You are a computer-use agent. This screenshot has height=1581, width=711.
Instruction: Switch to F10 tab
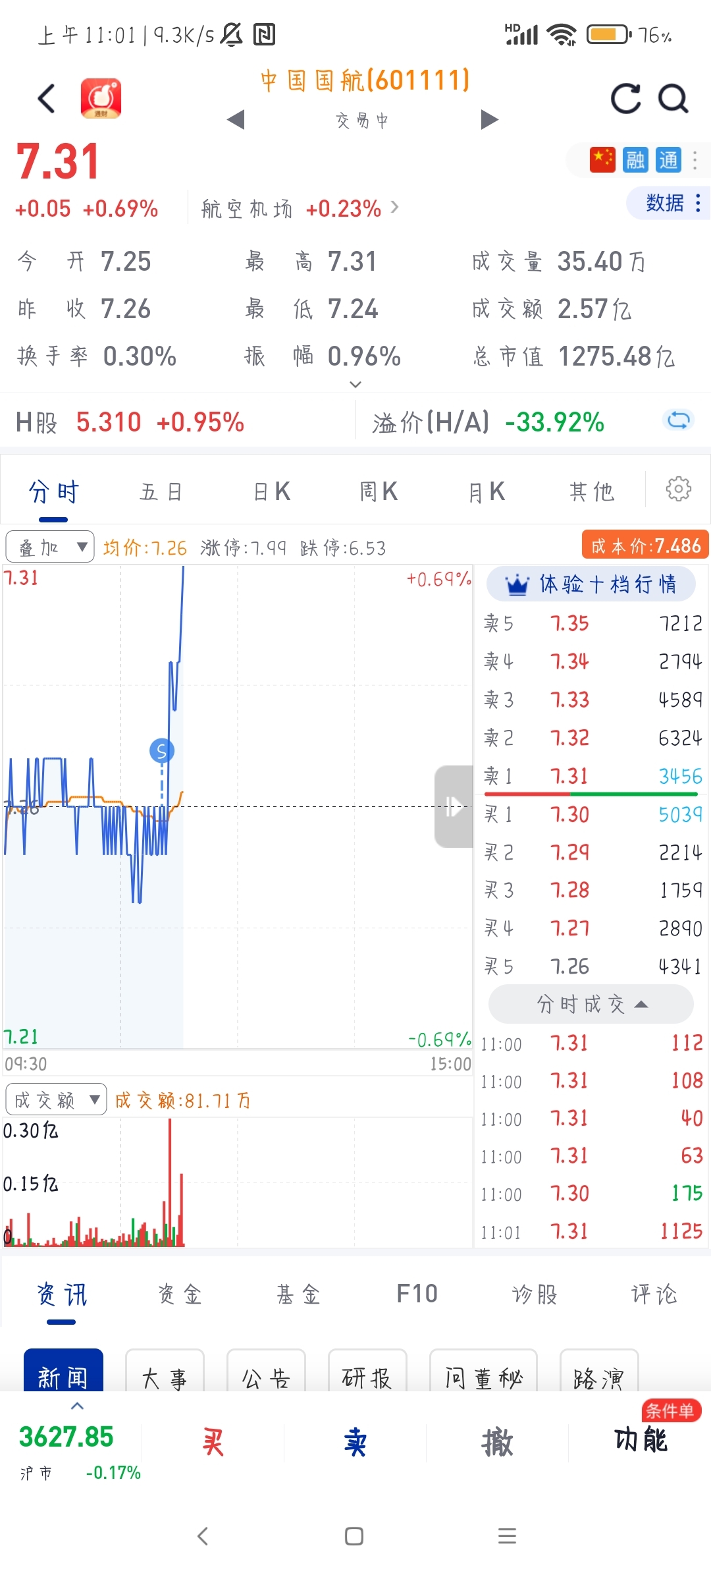coord(417,1294)
